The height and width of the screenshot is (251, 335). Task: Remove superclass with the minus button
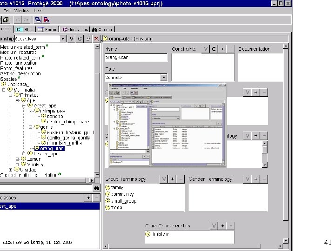coord(96,198)
